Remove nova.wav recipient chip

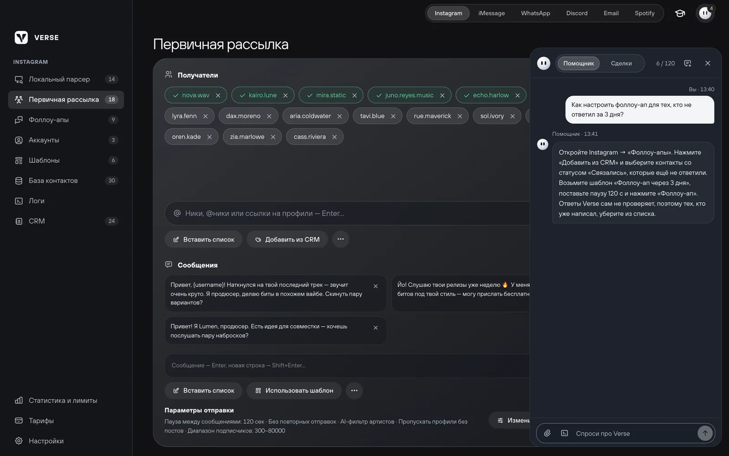pyautogui.click(x=218, y=95)
